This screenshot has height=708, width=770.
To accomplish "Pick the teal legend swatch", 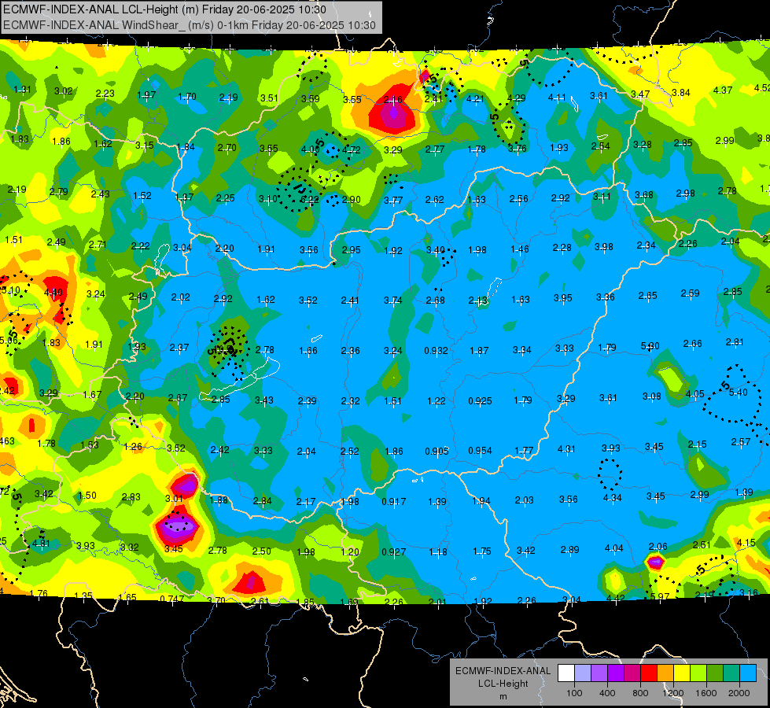I will coord(731,673).
